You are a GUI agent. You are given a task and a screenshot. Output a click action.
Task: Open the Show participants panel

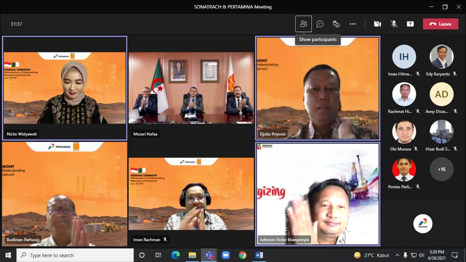pyautogui.click(x=304, y=24)
